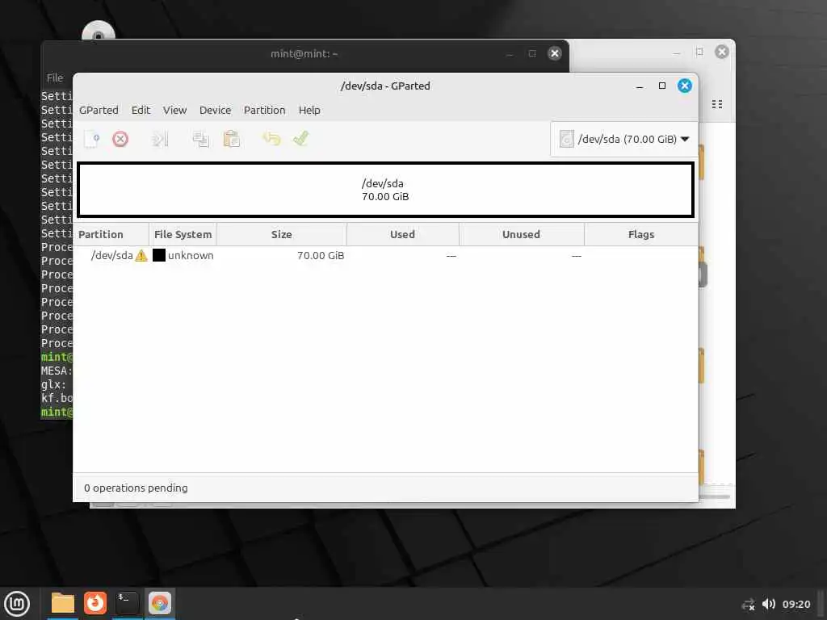The width and height of the screenshot is (827, 620).
Task: Click the 09:20 clock in the panel
Action: [x=796, y=604]
